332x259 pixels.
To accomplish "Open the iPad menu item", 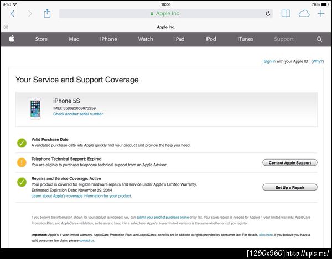I will pyautogui.click(x=179, y=39).
